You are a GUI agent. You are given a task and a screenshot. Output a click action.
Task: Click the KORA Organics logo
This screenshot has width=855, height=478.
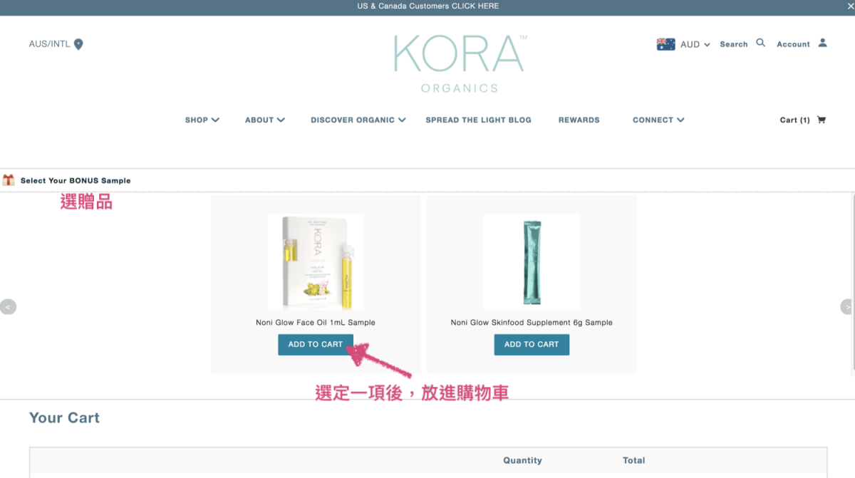click(x=459, y=61)
